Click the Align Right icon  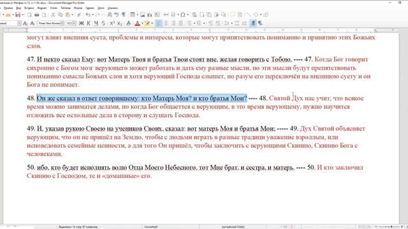click(x=173, y=24)
